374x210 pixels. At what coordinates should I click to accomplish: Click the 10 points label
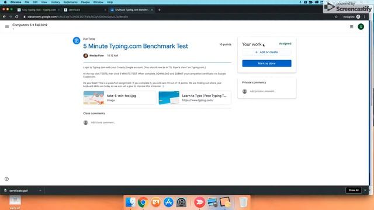click(225, 44)
